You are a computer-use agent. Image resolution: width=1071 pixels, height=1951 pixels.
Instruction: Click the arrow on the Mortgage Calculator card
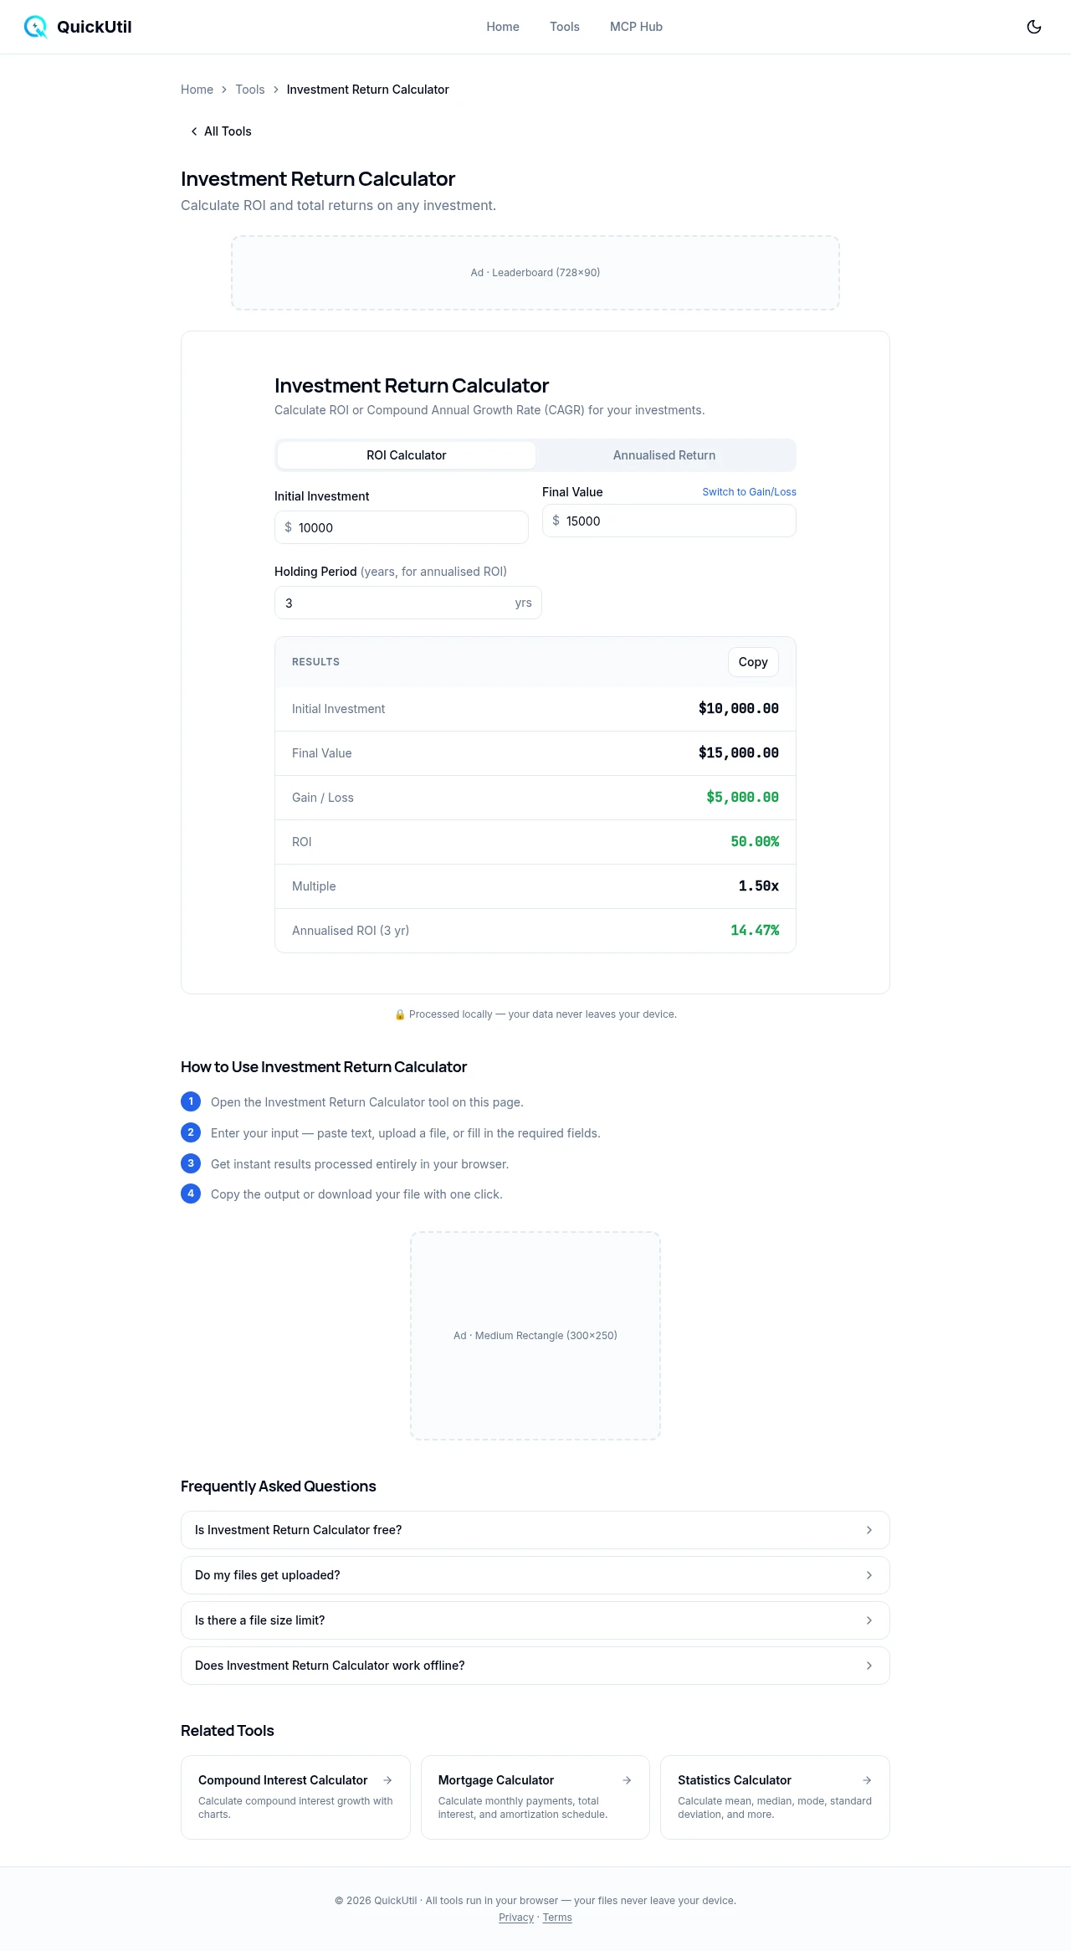point(627,1780)
